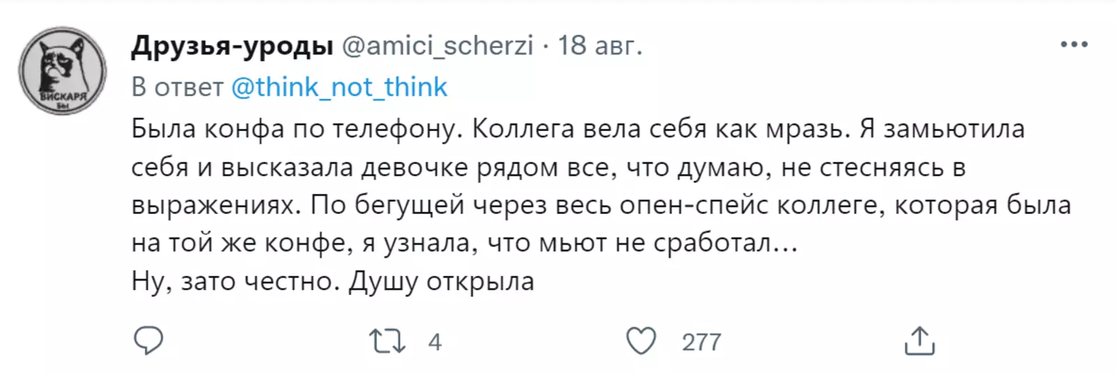Click the cat profile avatar
Image resolution: width=1116 pixels, height=373 pixels.
pos(62,70)
